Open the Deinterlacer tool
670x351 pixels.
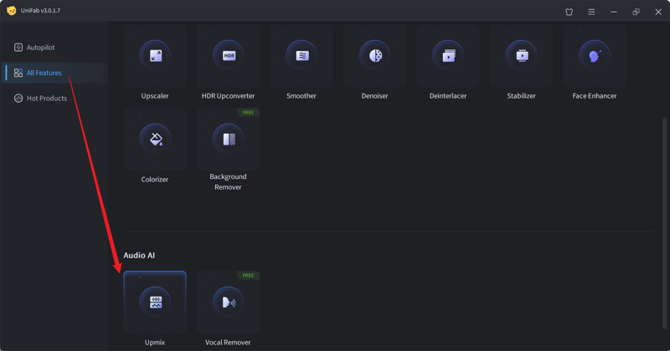coord(448,56)
